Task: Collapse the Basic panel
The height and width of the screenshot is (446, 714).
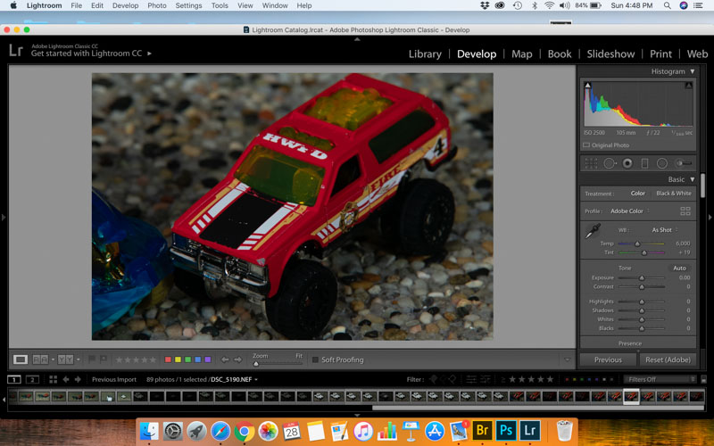Action: (x=693, y=179)
